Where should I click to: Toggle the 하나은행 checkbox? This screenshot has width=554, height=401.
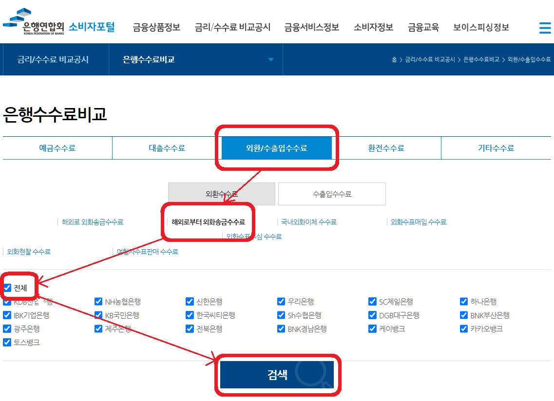[x=464, y=301]
